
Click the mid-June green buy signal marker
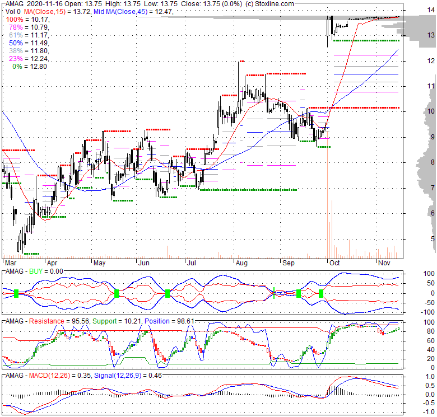pyautogui.click(x=168, y=293)
